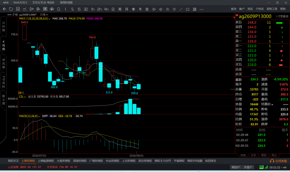Image resolution: width=290 pixels, height=172 pixels.
Task: Open the 我的关注 bottom tab
Action: tap(13, 161)
